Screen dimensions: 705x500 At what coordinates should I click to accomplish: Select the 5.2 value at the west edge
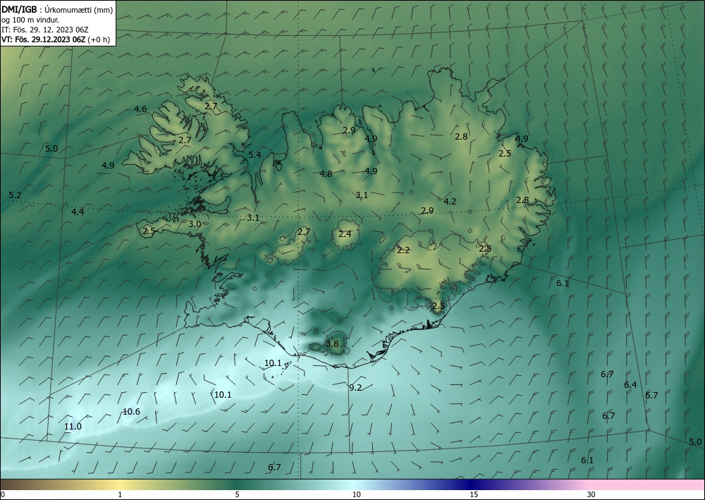15,195
